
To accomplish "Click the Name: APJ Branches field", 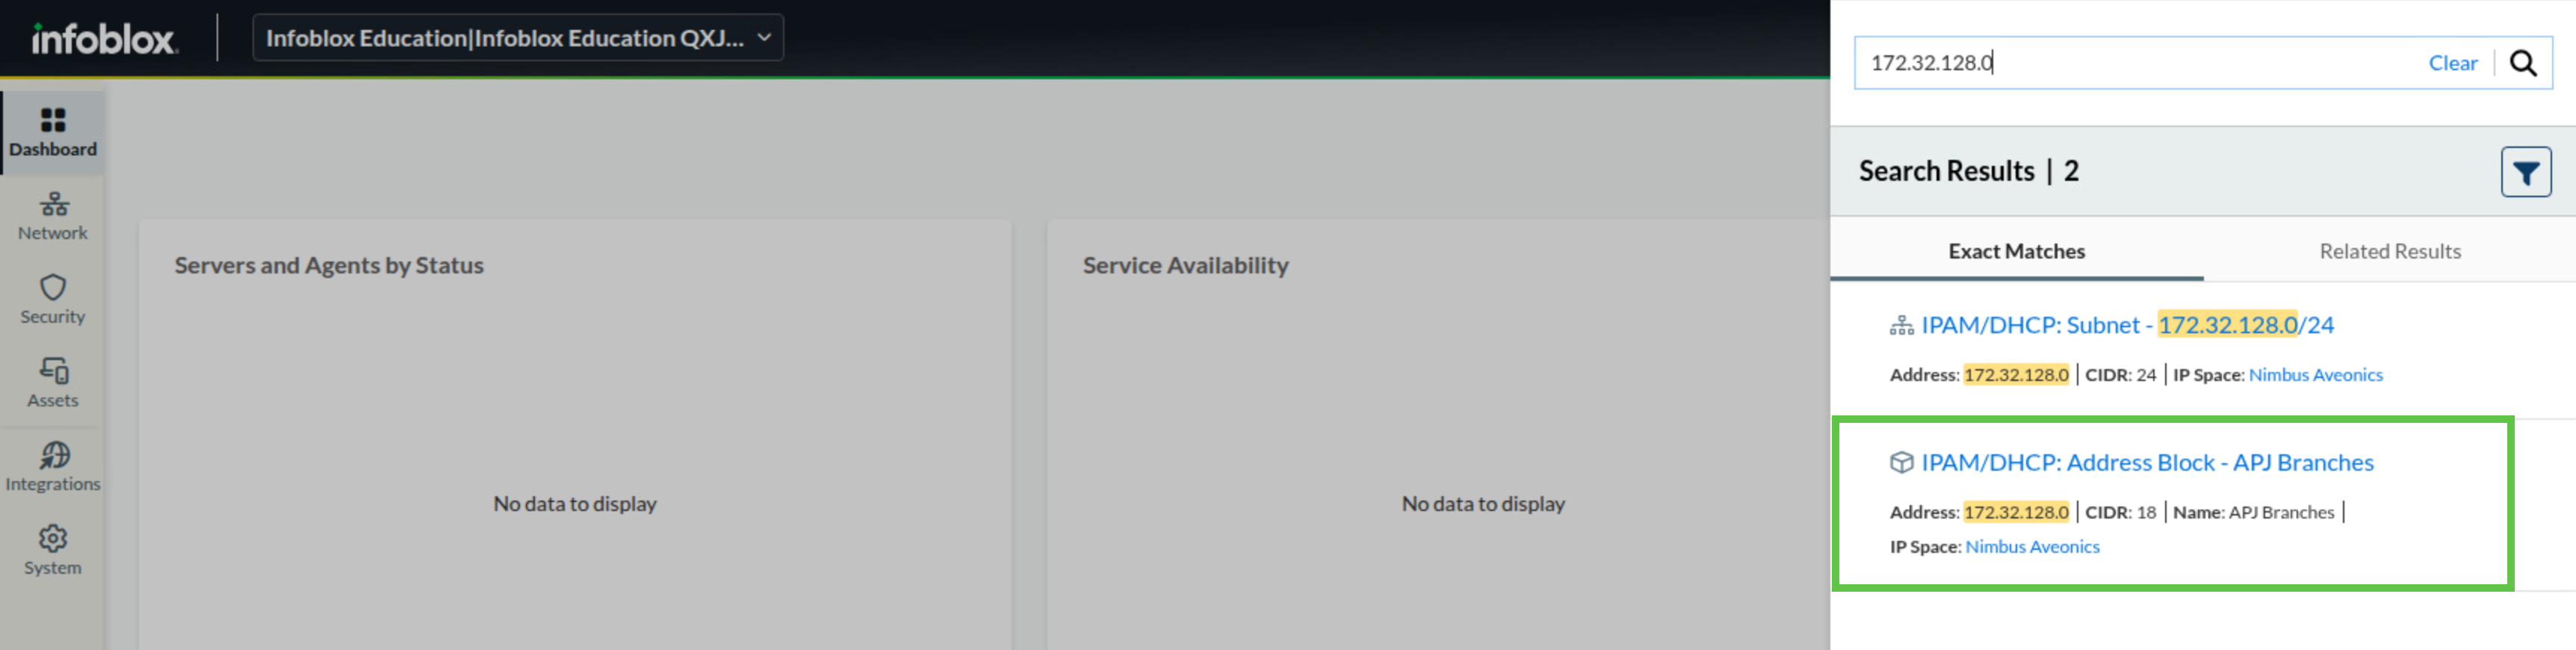I will click(2253, 512).
